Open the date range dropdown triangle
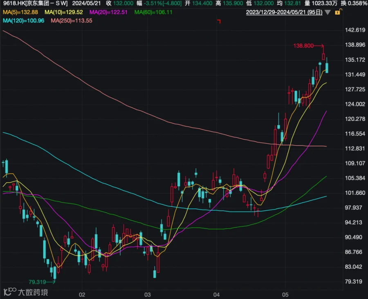The height and width of the screenshot is (299, 368). (x=328, y=12)
